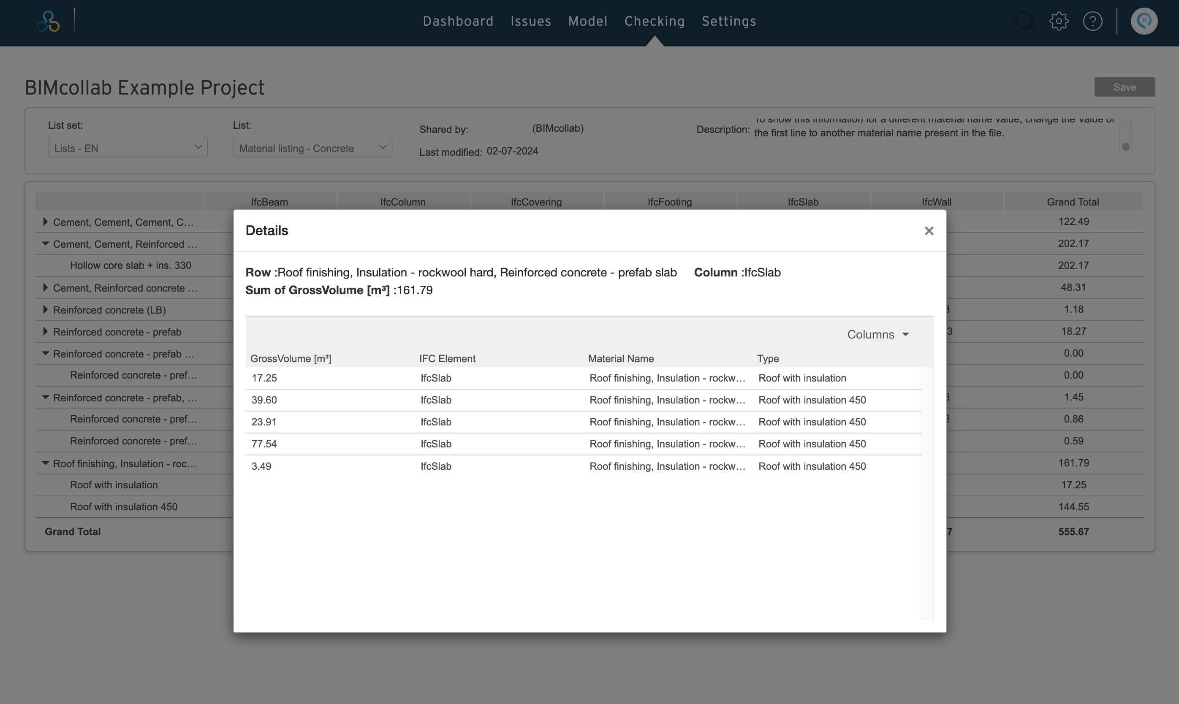Open the help question mark icon
The image size is (1179, 704).
point(1092,22)
